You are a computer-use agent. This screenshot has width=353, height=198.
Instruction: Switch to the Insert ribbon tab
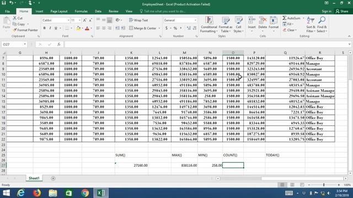click(39, 11)
